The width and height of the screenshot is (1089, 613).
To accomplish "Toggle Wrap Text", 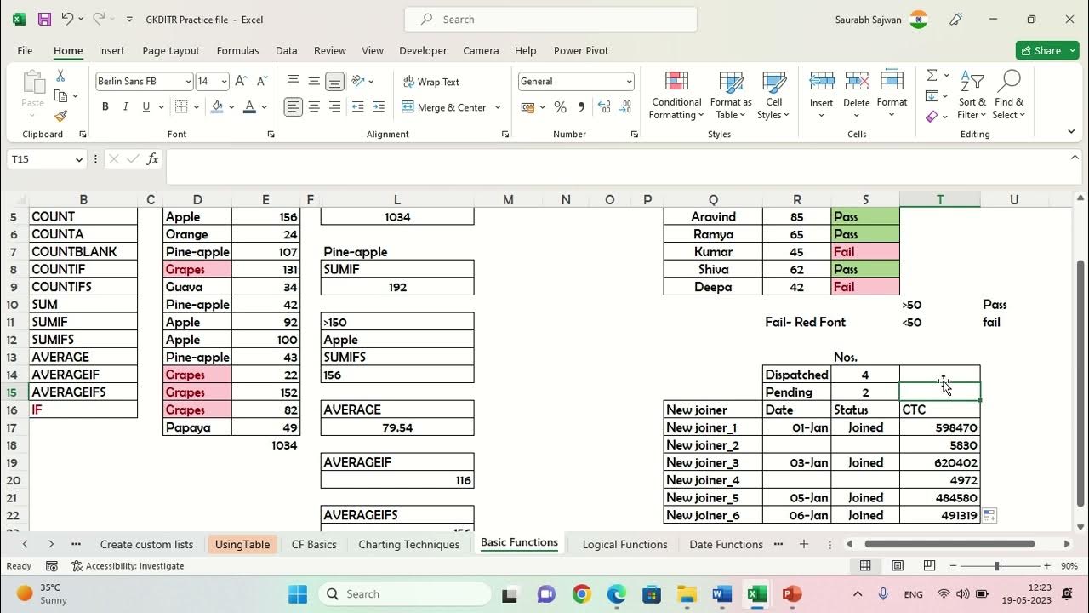I will 430,82.
